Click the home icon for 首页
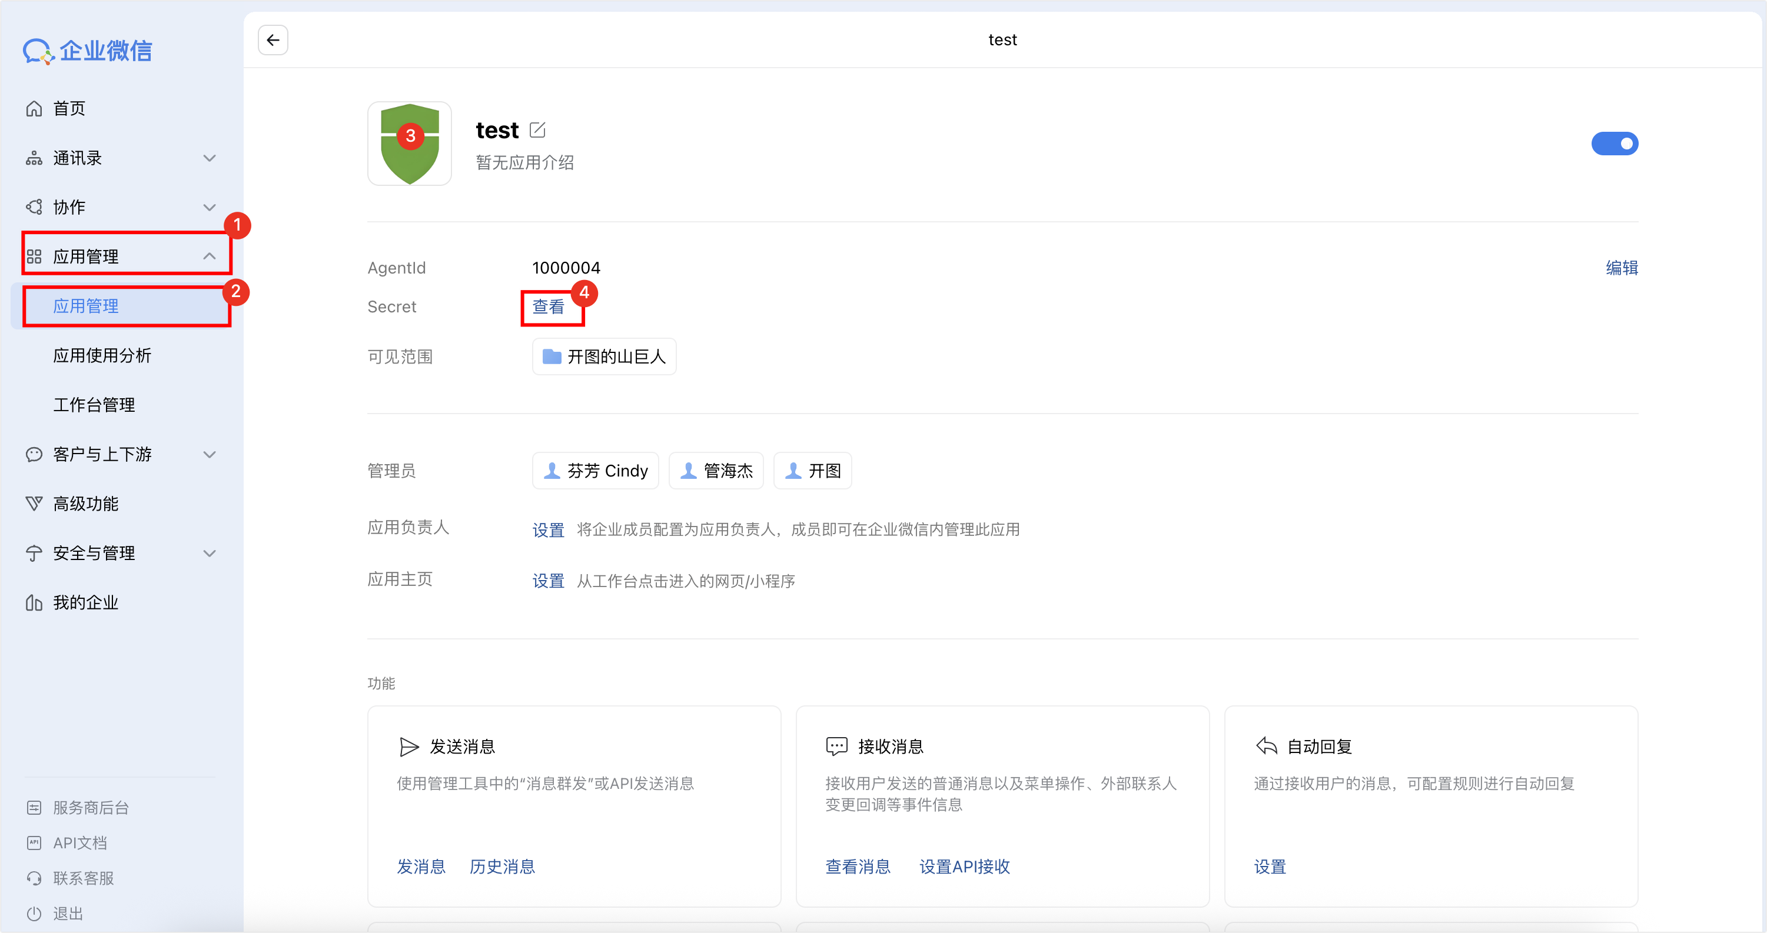Viewport: 1767px width, 933px height. point(34,108)
